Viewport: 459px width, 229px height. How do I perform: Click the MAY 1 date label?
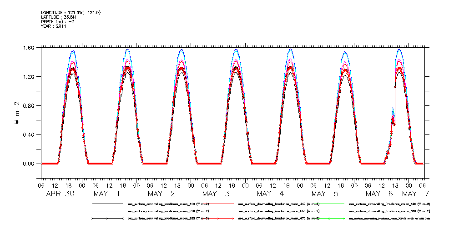click(x=106, y=194)
